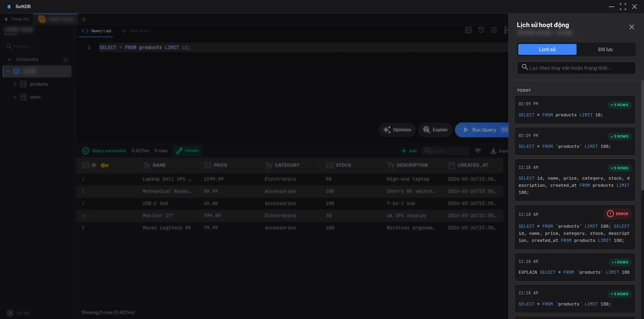Click the results filter icon
This screenshot has height=319, width=644.
click(478, 151)
